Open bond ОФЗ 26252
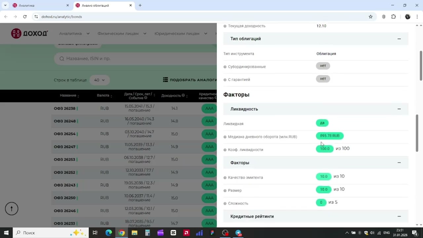Viewport: 423px width, 238px height. (65, 172)
